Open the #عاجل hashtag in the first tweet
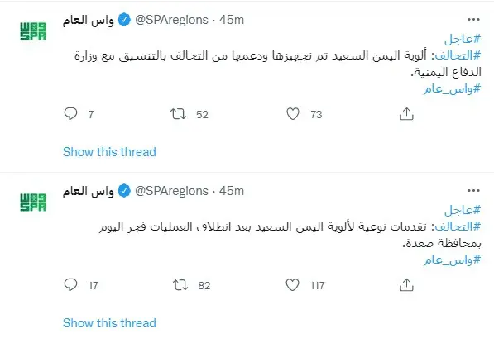 click(463, 39)
